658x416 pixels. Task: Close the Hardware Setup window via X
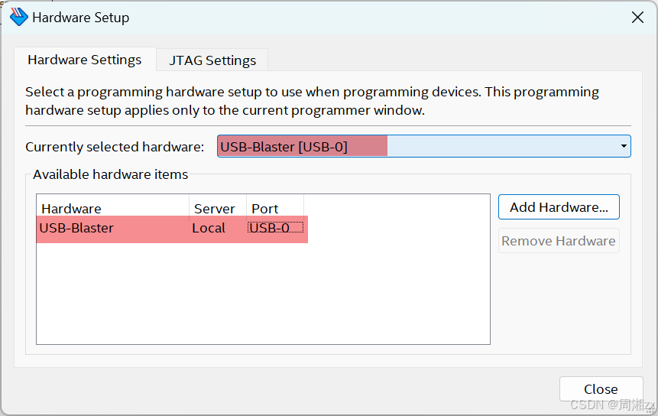click(x=637, y=18)
